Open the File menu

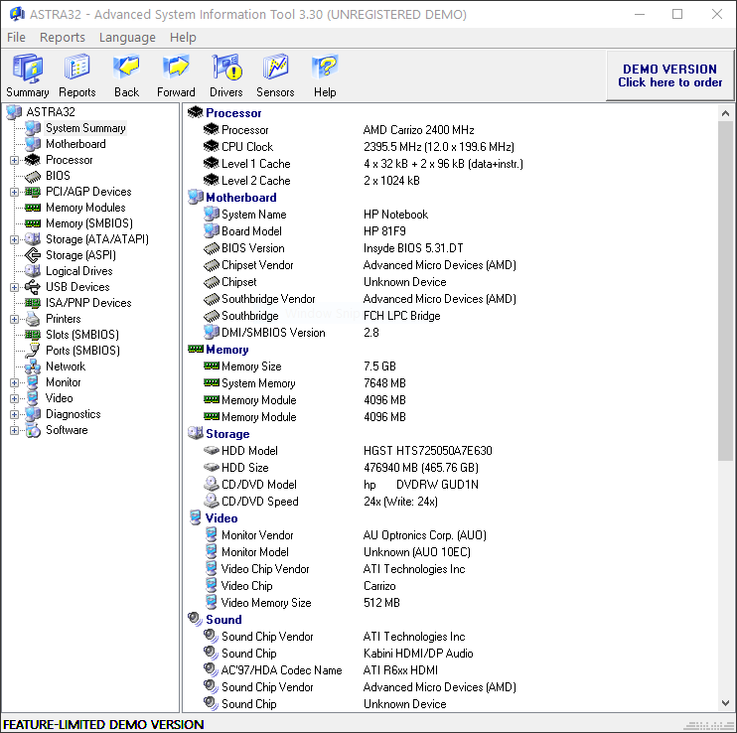click(16, 37)
